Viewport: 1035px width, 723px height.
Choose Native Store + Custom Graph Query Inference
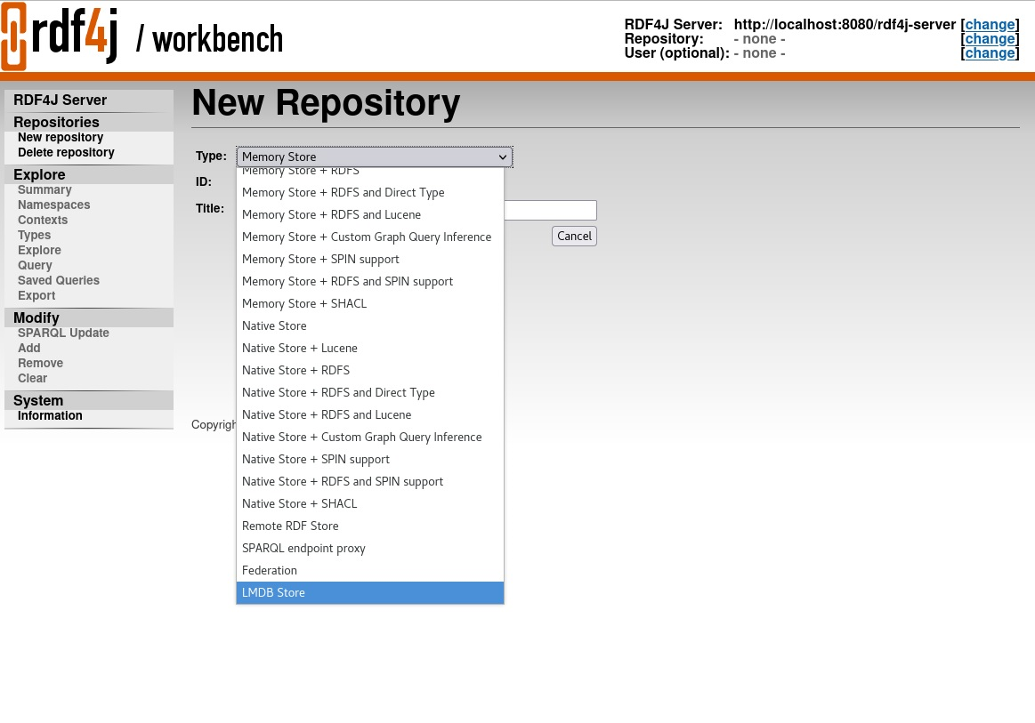point(369,438)
